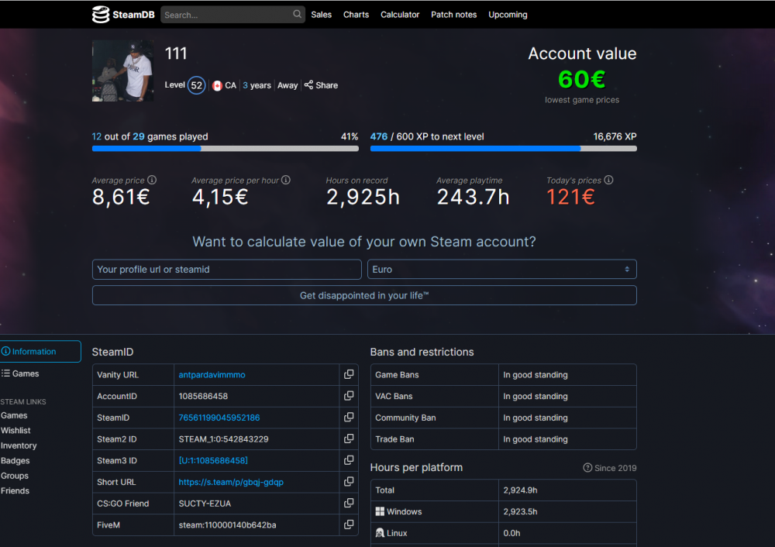
Task: Click the Canada flag icon
Action: click(217, 85)
